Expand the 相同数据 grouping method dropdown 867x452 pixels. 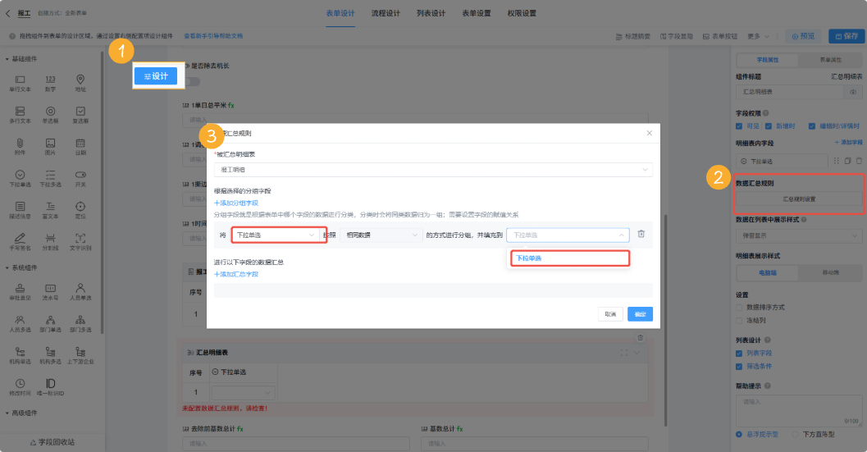(x=380, y=235)
